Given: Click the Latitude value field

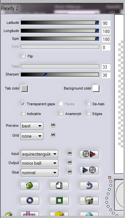Looking at the screenshot, I should [x=106, y=23].
